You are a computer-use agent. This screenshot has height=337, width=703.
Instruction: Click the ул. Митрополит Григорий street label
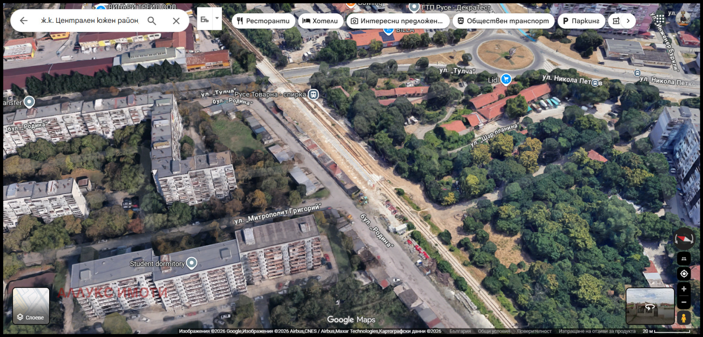[278, 214]
